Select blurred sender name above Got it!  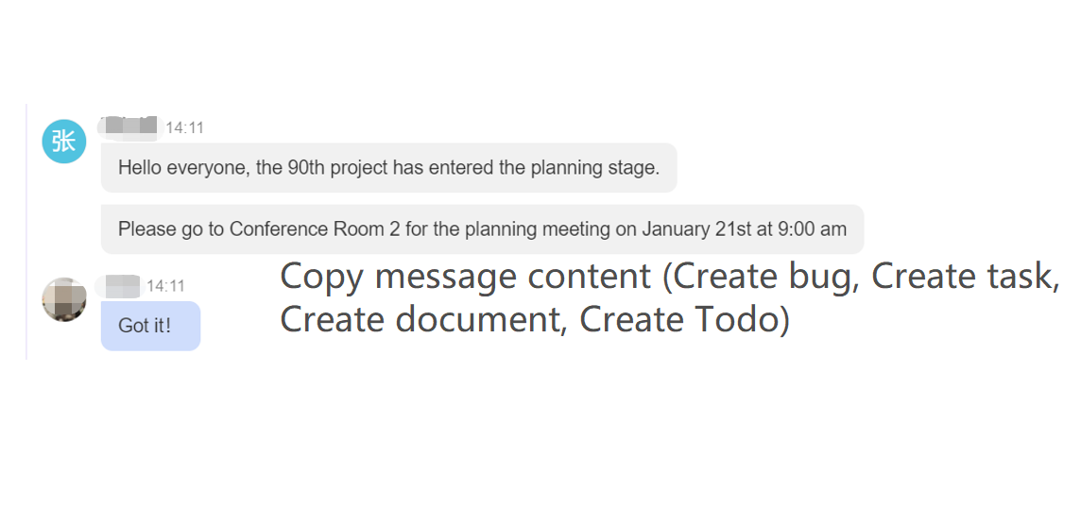(x=118, y=285)
